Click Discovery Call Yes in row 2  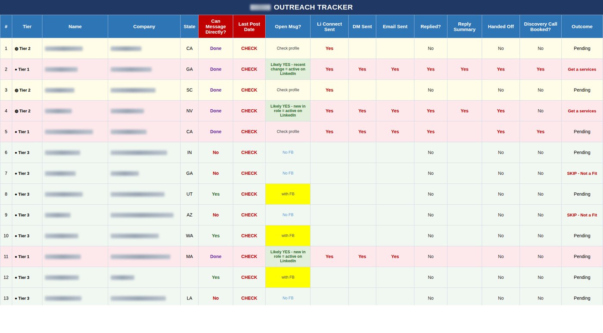pyautogui.click(x=541, y=69)
